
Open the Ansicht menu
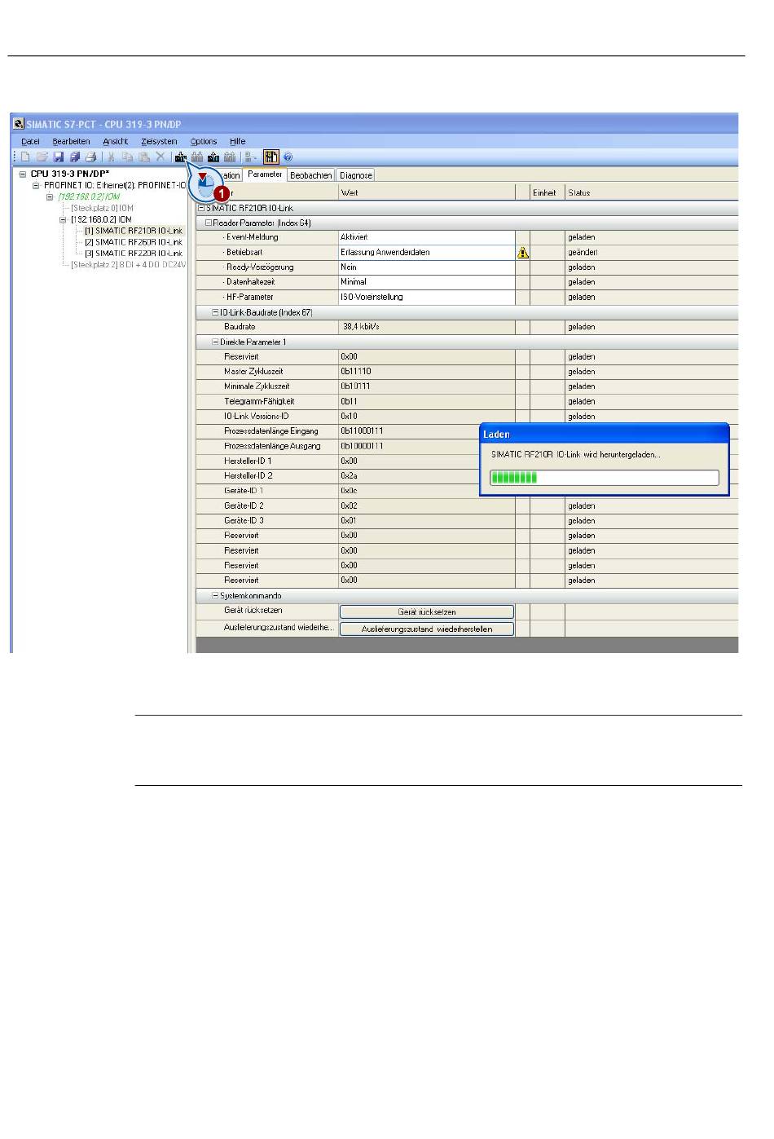[x=116, y=141]
